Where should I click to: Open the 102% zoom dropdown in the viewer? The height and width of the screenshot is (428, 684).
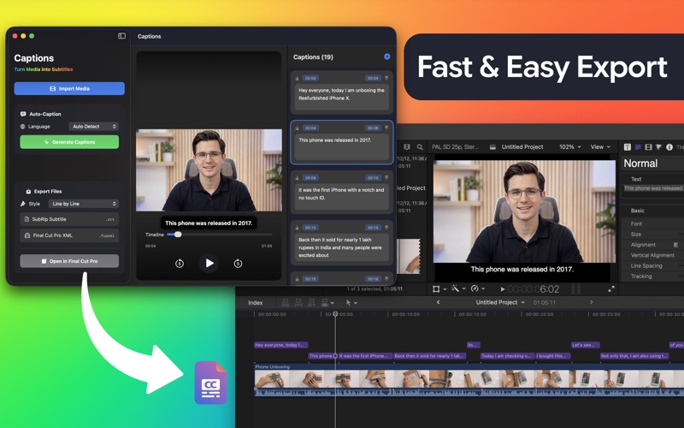[569, 147]
